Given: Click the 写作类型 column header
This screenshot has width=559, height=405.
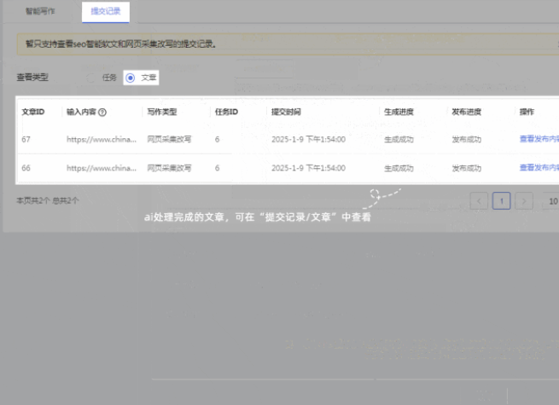Looking at the screenshot, I should click(x=161, y=112).
